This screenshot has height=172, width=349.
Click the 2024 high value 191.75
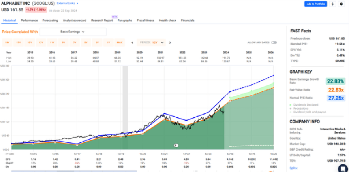click(x=226, y=58)
